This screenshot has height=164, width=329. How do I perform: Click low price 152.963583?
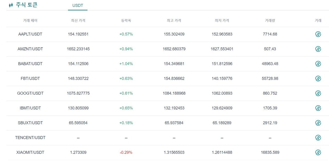point(222,34)
